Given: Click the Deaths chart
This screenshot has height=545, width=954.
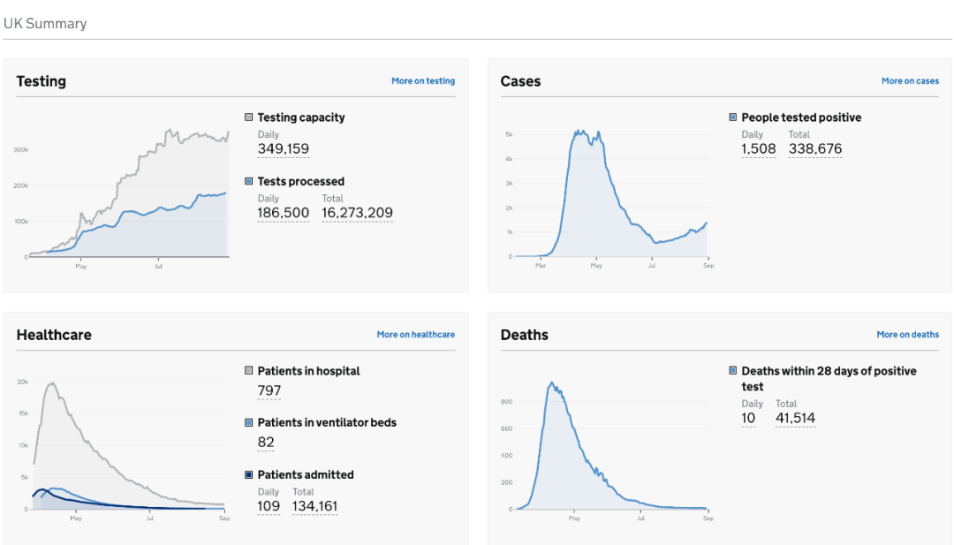Looking at the screenshot, I should pyautogui.click(x=606, y=450).
